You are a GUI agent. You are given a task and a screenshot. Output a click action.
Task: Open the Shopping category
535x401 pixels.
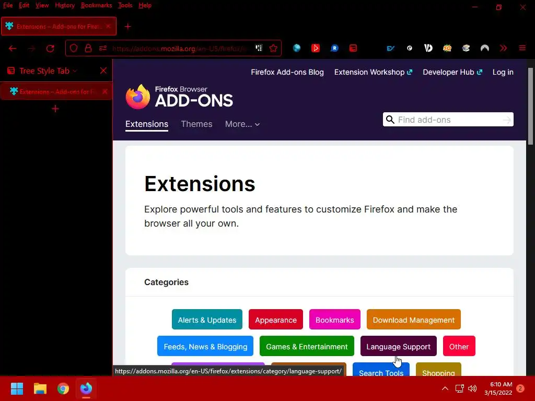[x=438, y=370]
